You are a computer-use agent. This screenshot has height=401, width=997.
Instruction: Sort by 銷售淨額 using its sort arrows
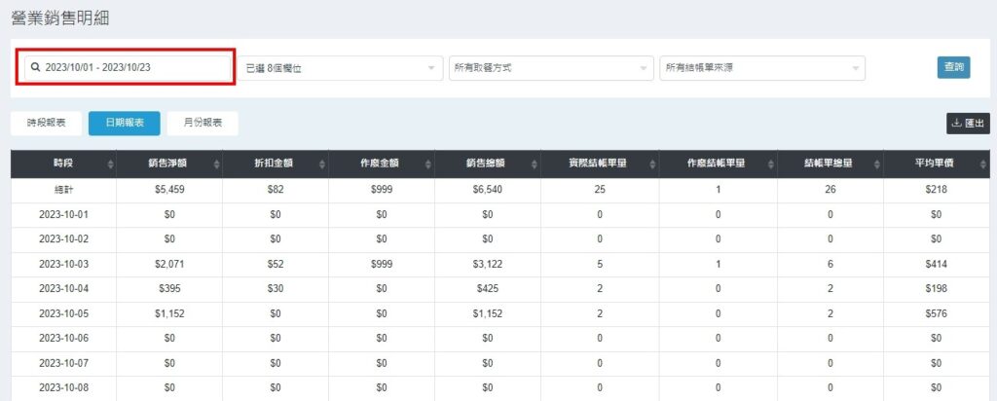click(216, 164)
